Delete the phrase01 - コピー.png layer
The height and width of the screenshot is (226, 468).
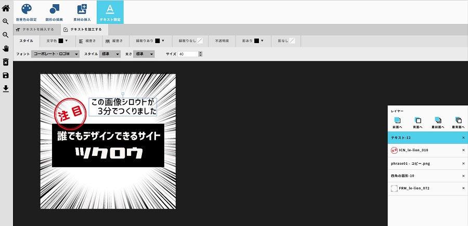pos(463,163)
